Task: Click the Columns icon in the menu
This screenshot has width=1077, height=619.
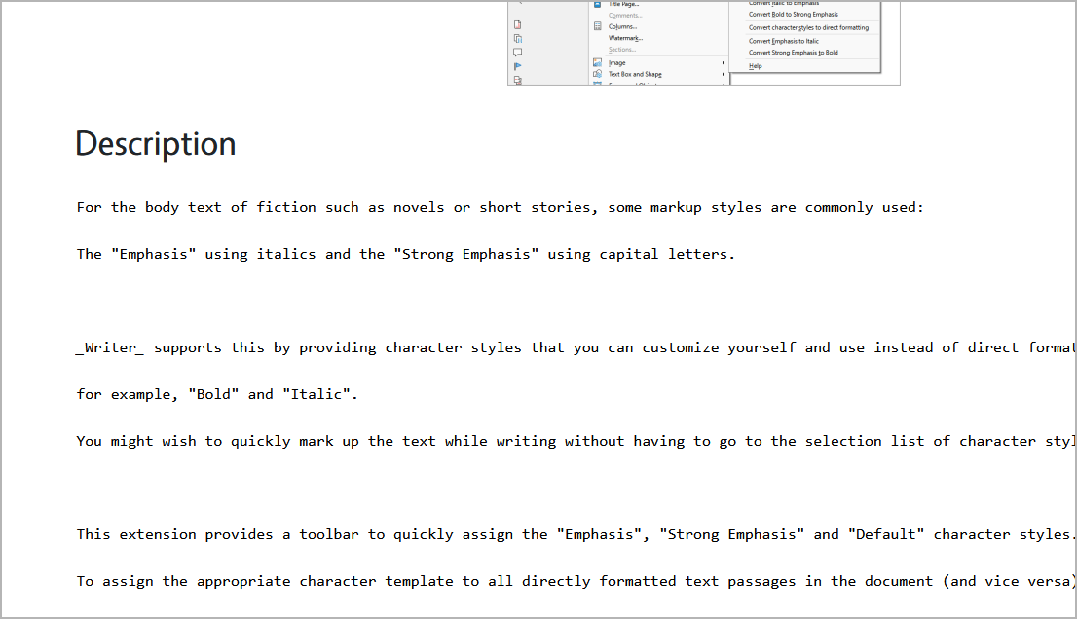Action: click(598, 26)
